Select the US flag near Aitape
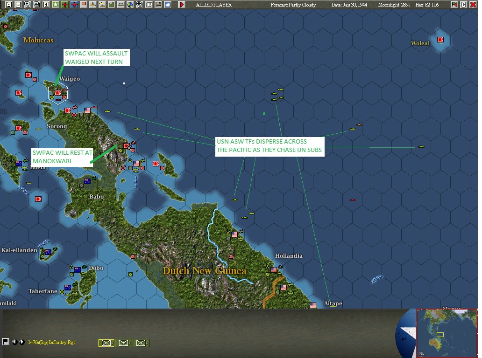 click(313, 305)
